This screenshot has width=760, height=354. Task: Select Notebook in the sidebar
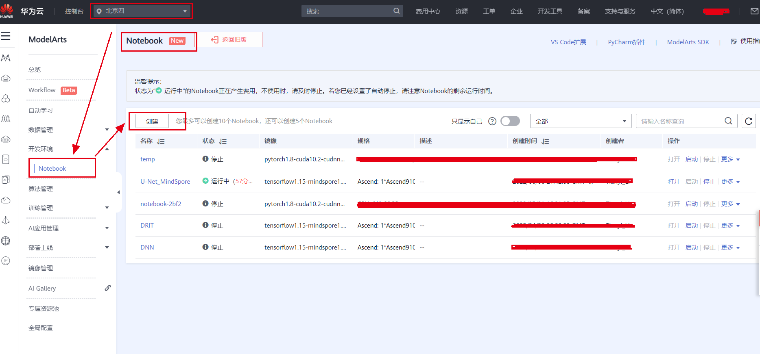pos(52,169)
